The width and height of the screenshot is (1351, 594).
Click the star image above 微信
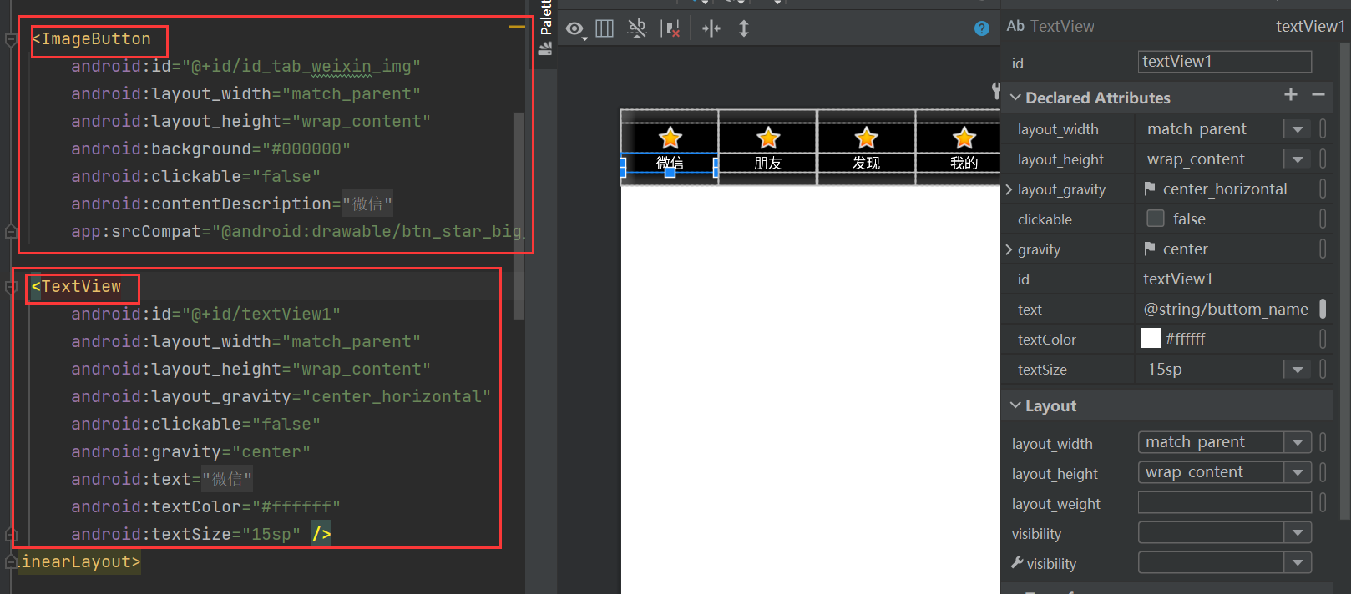(670, 138)
